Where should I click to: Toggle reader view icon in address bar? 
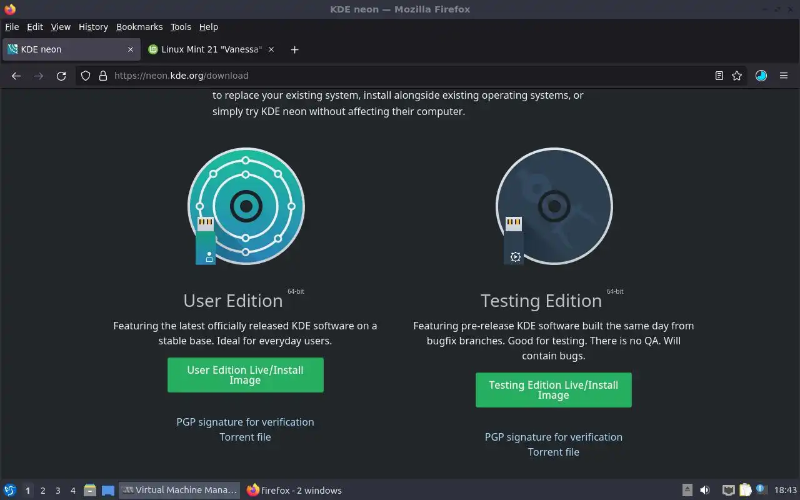click(x=719, y=76)
